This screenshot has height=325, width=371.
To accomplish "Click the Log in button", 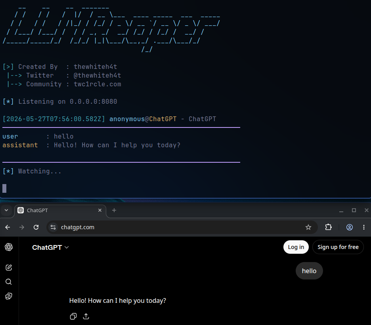I will (296, 247).
